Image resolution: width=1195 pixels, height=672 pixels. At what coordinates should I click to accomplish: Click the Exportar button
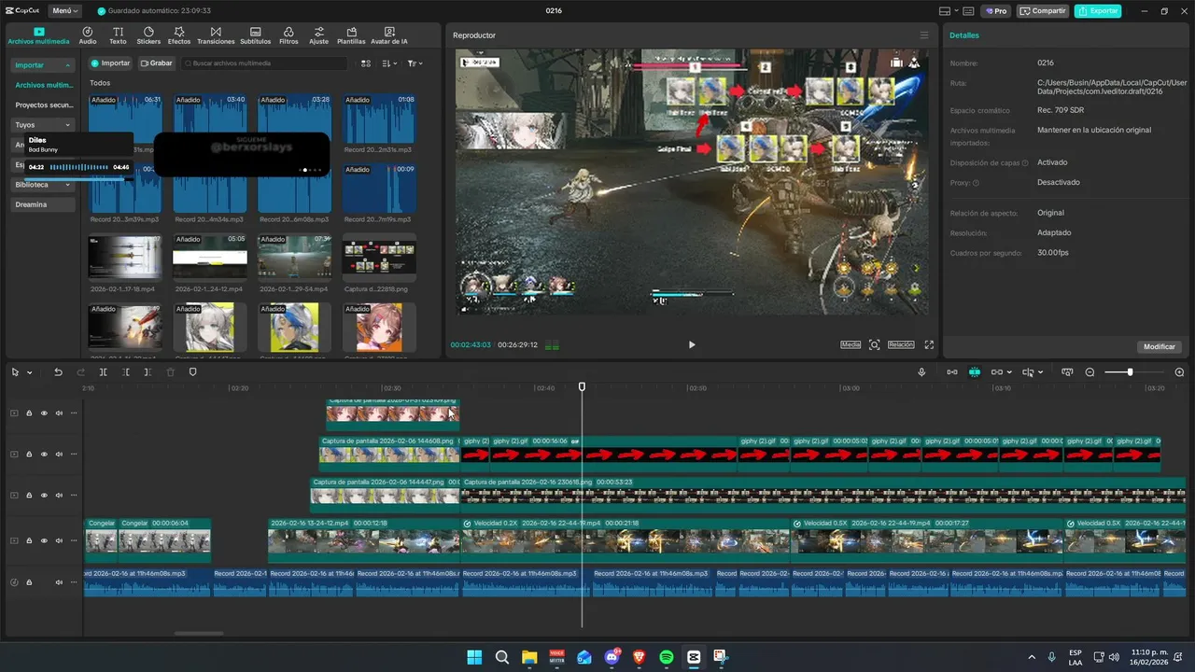[1098, 11]
